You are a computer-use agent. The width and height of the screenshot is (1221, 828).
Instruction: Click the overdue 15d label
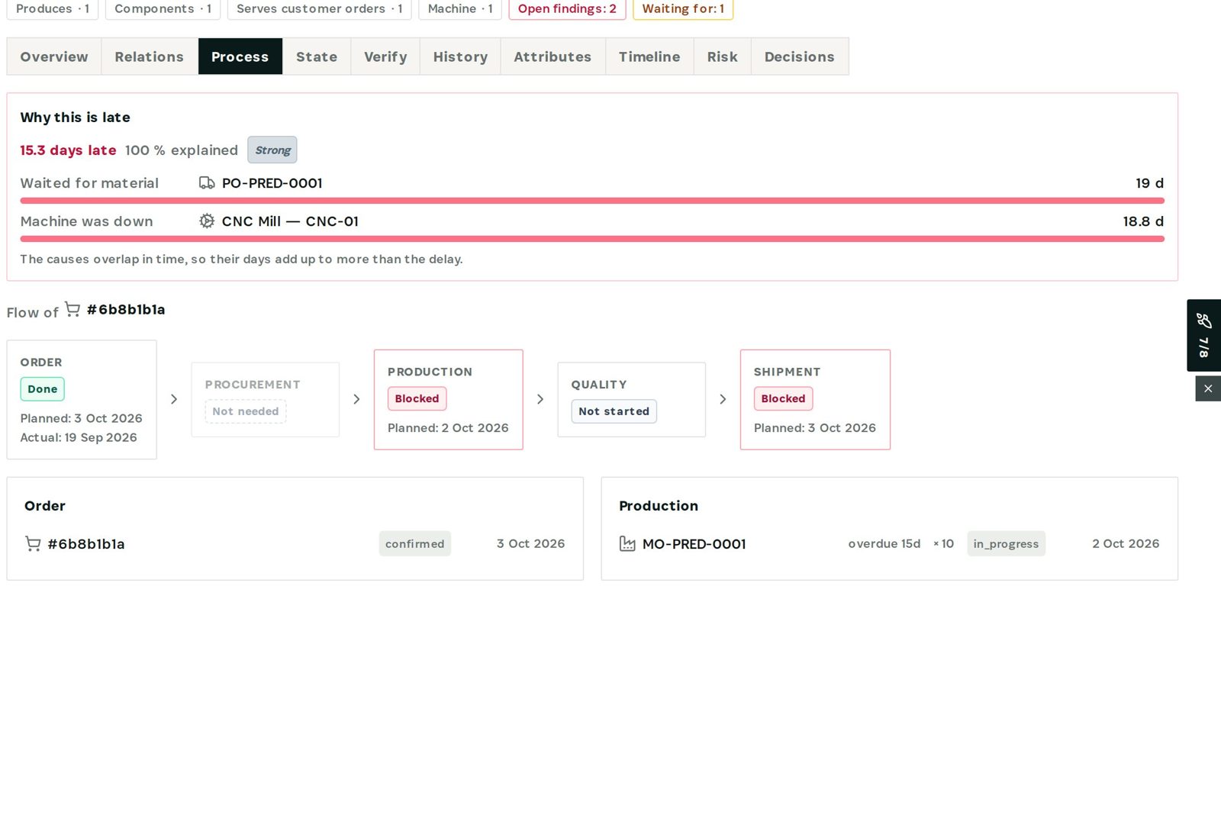(884, 544)
